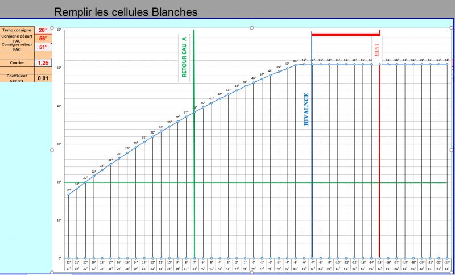
Task: Click the thick red horizontal bar
Action: click(x=345, y=35)
